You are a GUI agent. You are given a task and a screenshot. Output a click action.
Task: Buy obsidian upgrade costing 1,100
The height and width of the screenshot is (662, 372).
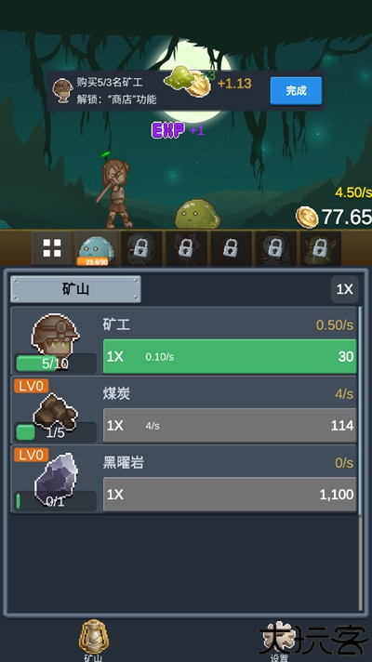[230, 495]
